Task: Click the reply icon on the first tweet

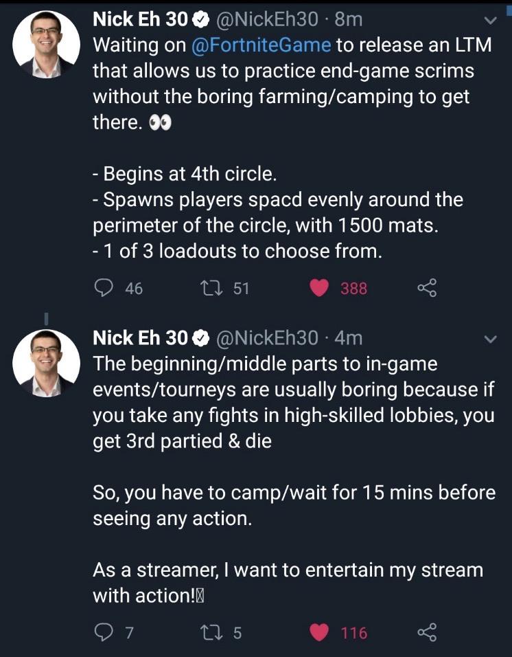Action: (x=105, y=289)
